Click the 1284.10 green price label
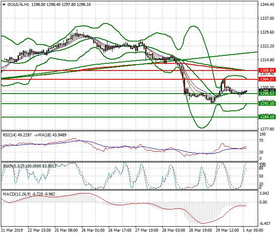This screenshot has width=277, height=235. pos(267,117)
